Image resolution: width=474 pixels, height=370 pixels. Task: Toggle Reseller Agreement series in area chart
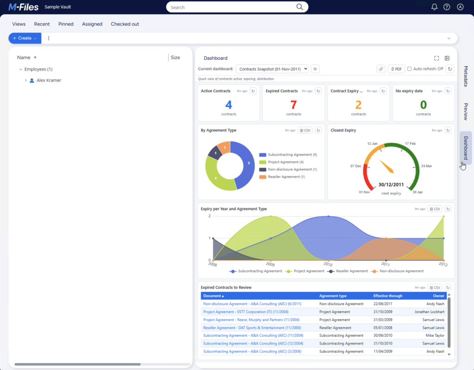point(348,271)
